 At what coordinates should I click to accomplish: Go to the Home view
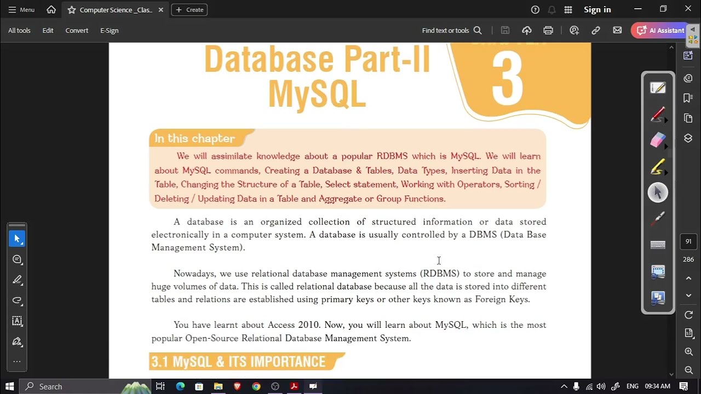pyautogui.click(x=51, y=10)
